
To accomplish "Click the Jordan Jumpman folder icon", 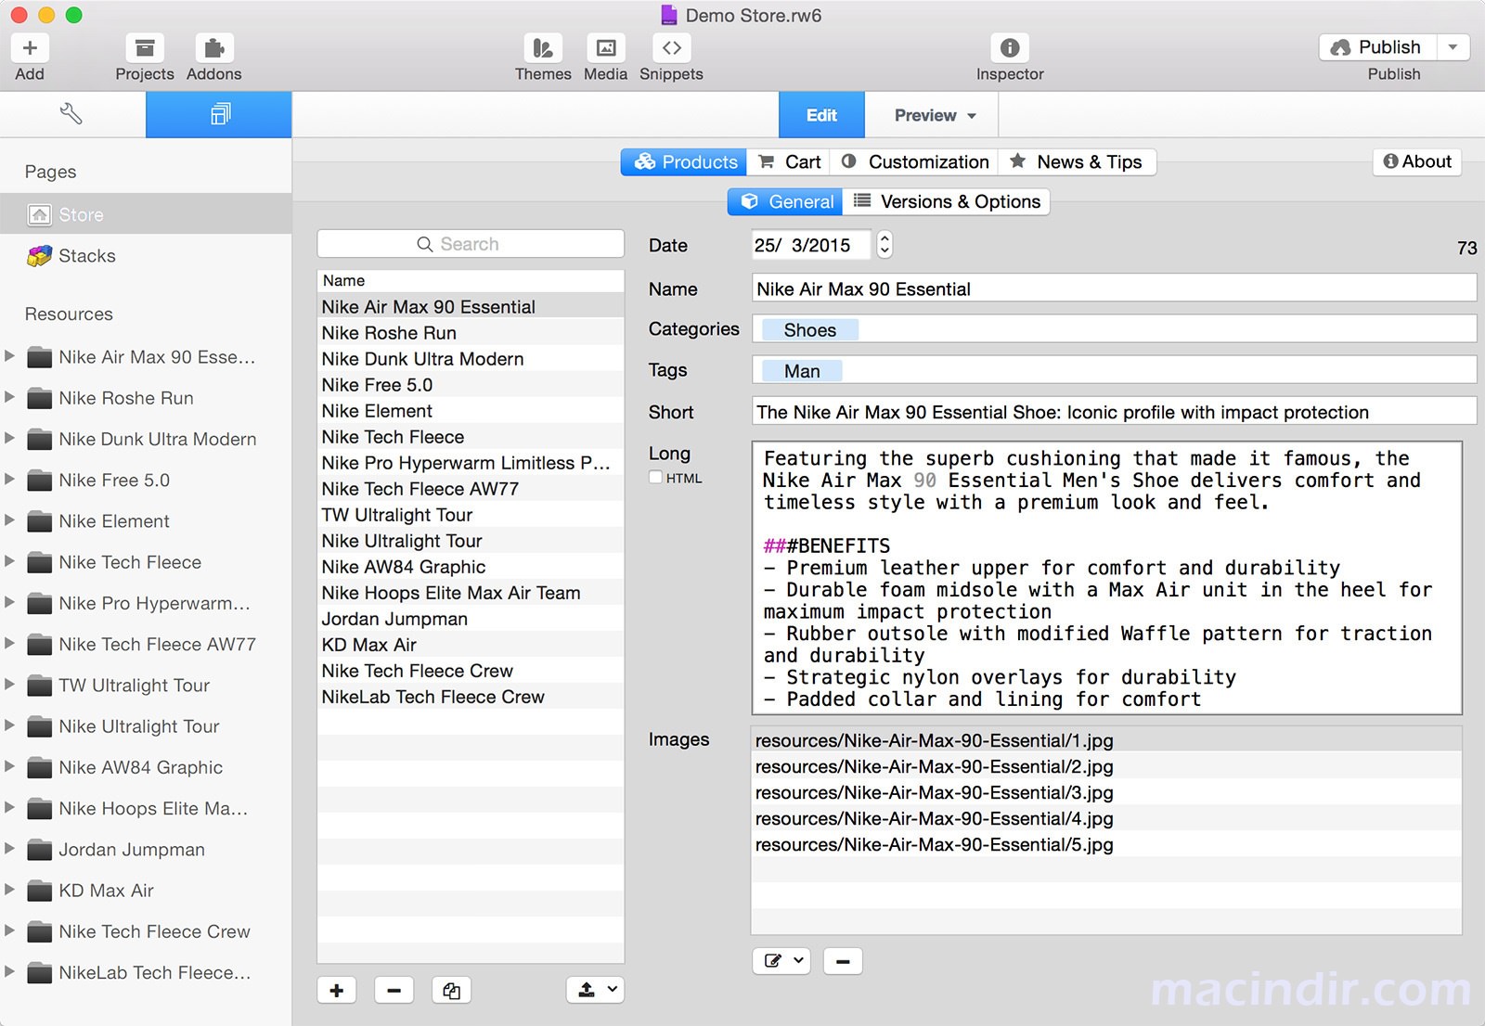I will coord(39,851).
